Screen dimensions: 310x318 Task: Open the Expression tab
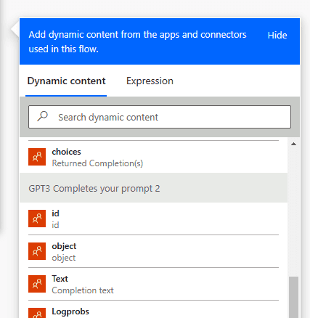[x=150, y=81]
